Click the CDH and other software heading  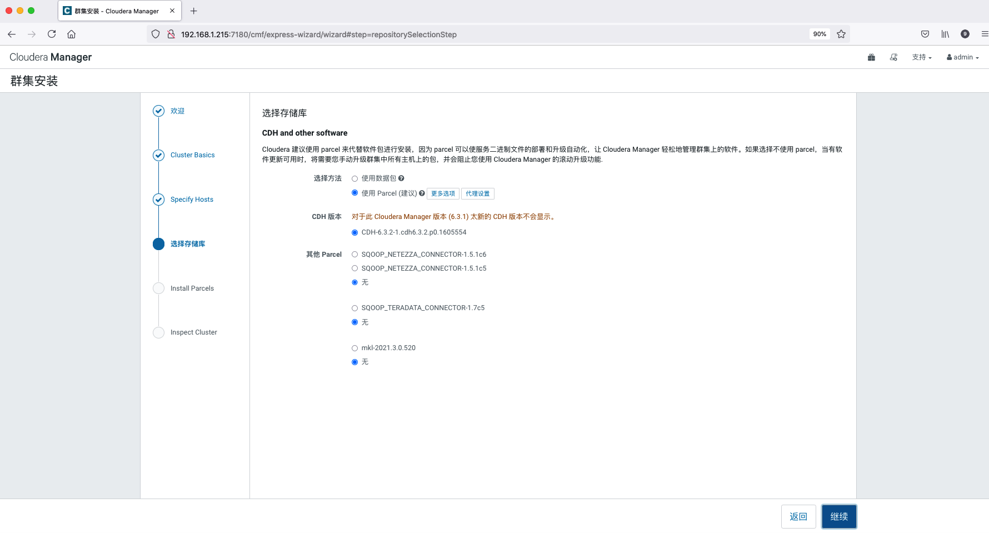pos(304,133)
